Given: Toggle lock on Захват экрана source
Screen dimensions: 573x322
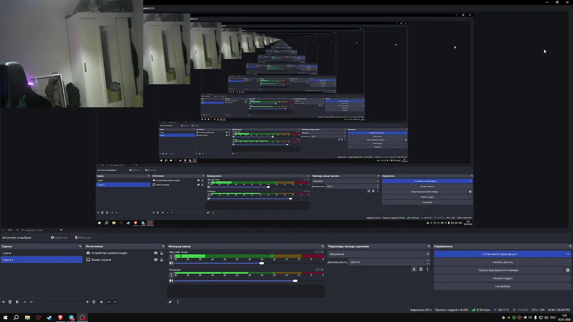Looking at the screenshot, I should click(162, 260).
